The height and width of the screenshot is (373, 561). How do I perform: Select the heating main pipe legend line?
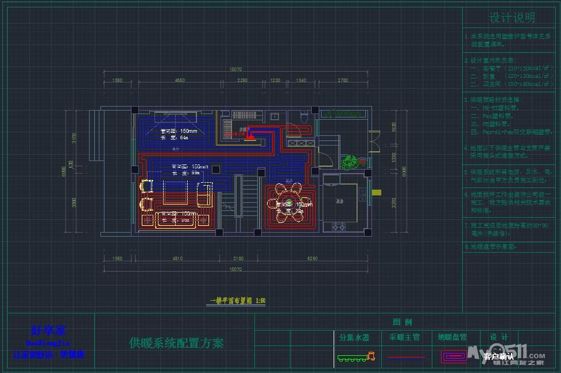pos(405,357)
